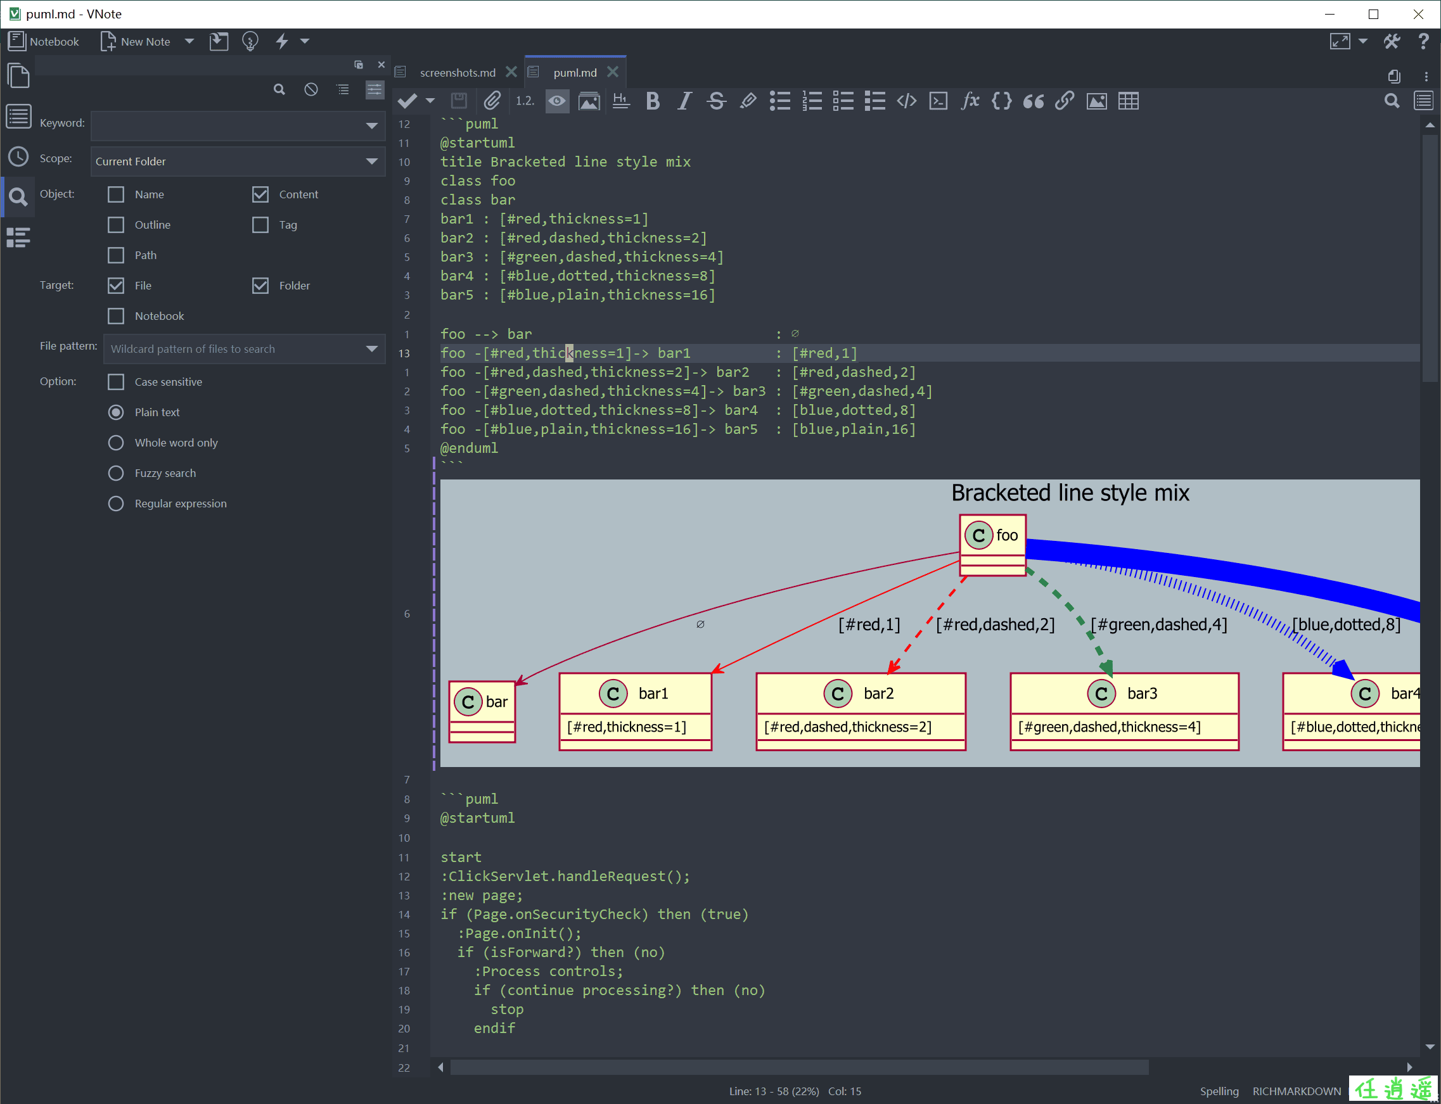Open the flash page lightning icon

282,41
